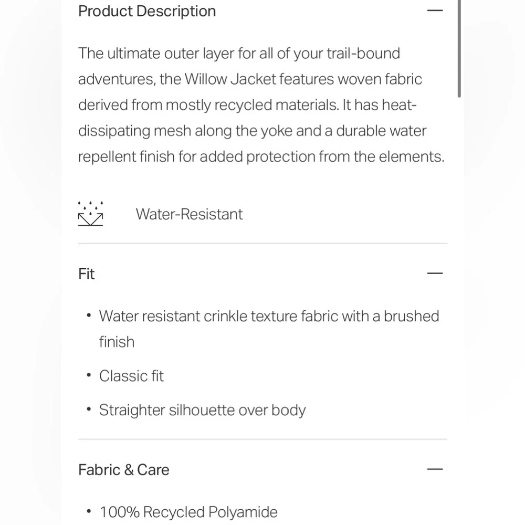Click the minus icon beside Product Description

coord(435,10)
